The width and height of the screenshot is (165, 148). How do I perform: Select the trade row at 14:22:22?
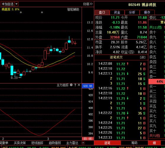point(121,113)
